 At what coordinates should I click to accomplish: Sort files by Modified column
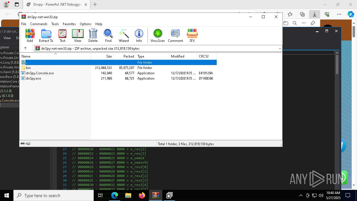[x=183, y=56]
